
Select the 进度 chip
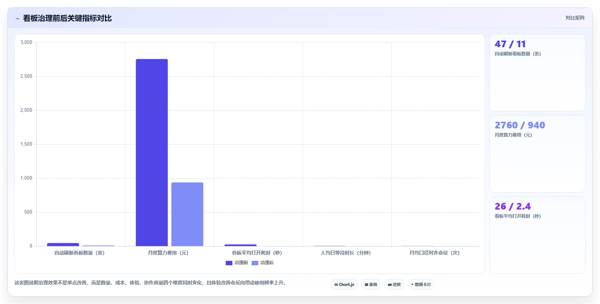click(394, 284)
